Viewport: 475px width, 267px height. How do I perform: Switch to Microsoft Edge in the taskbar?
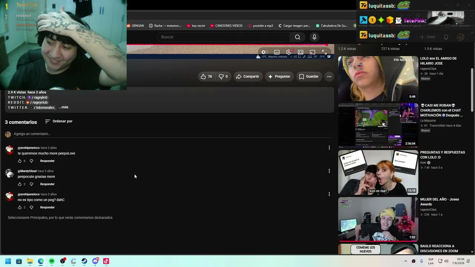(x=41, y=261)
